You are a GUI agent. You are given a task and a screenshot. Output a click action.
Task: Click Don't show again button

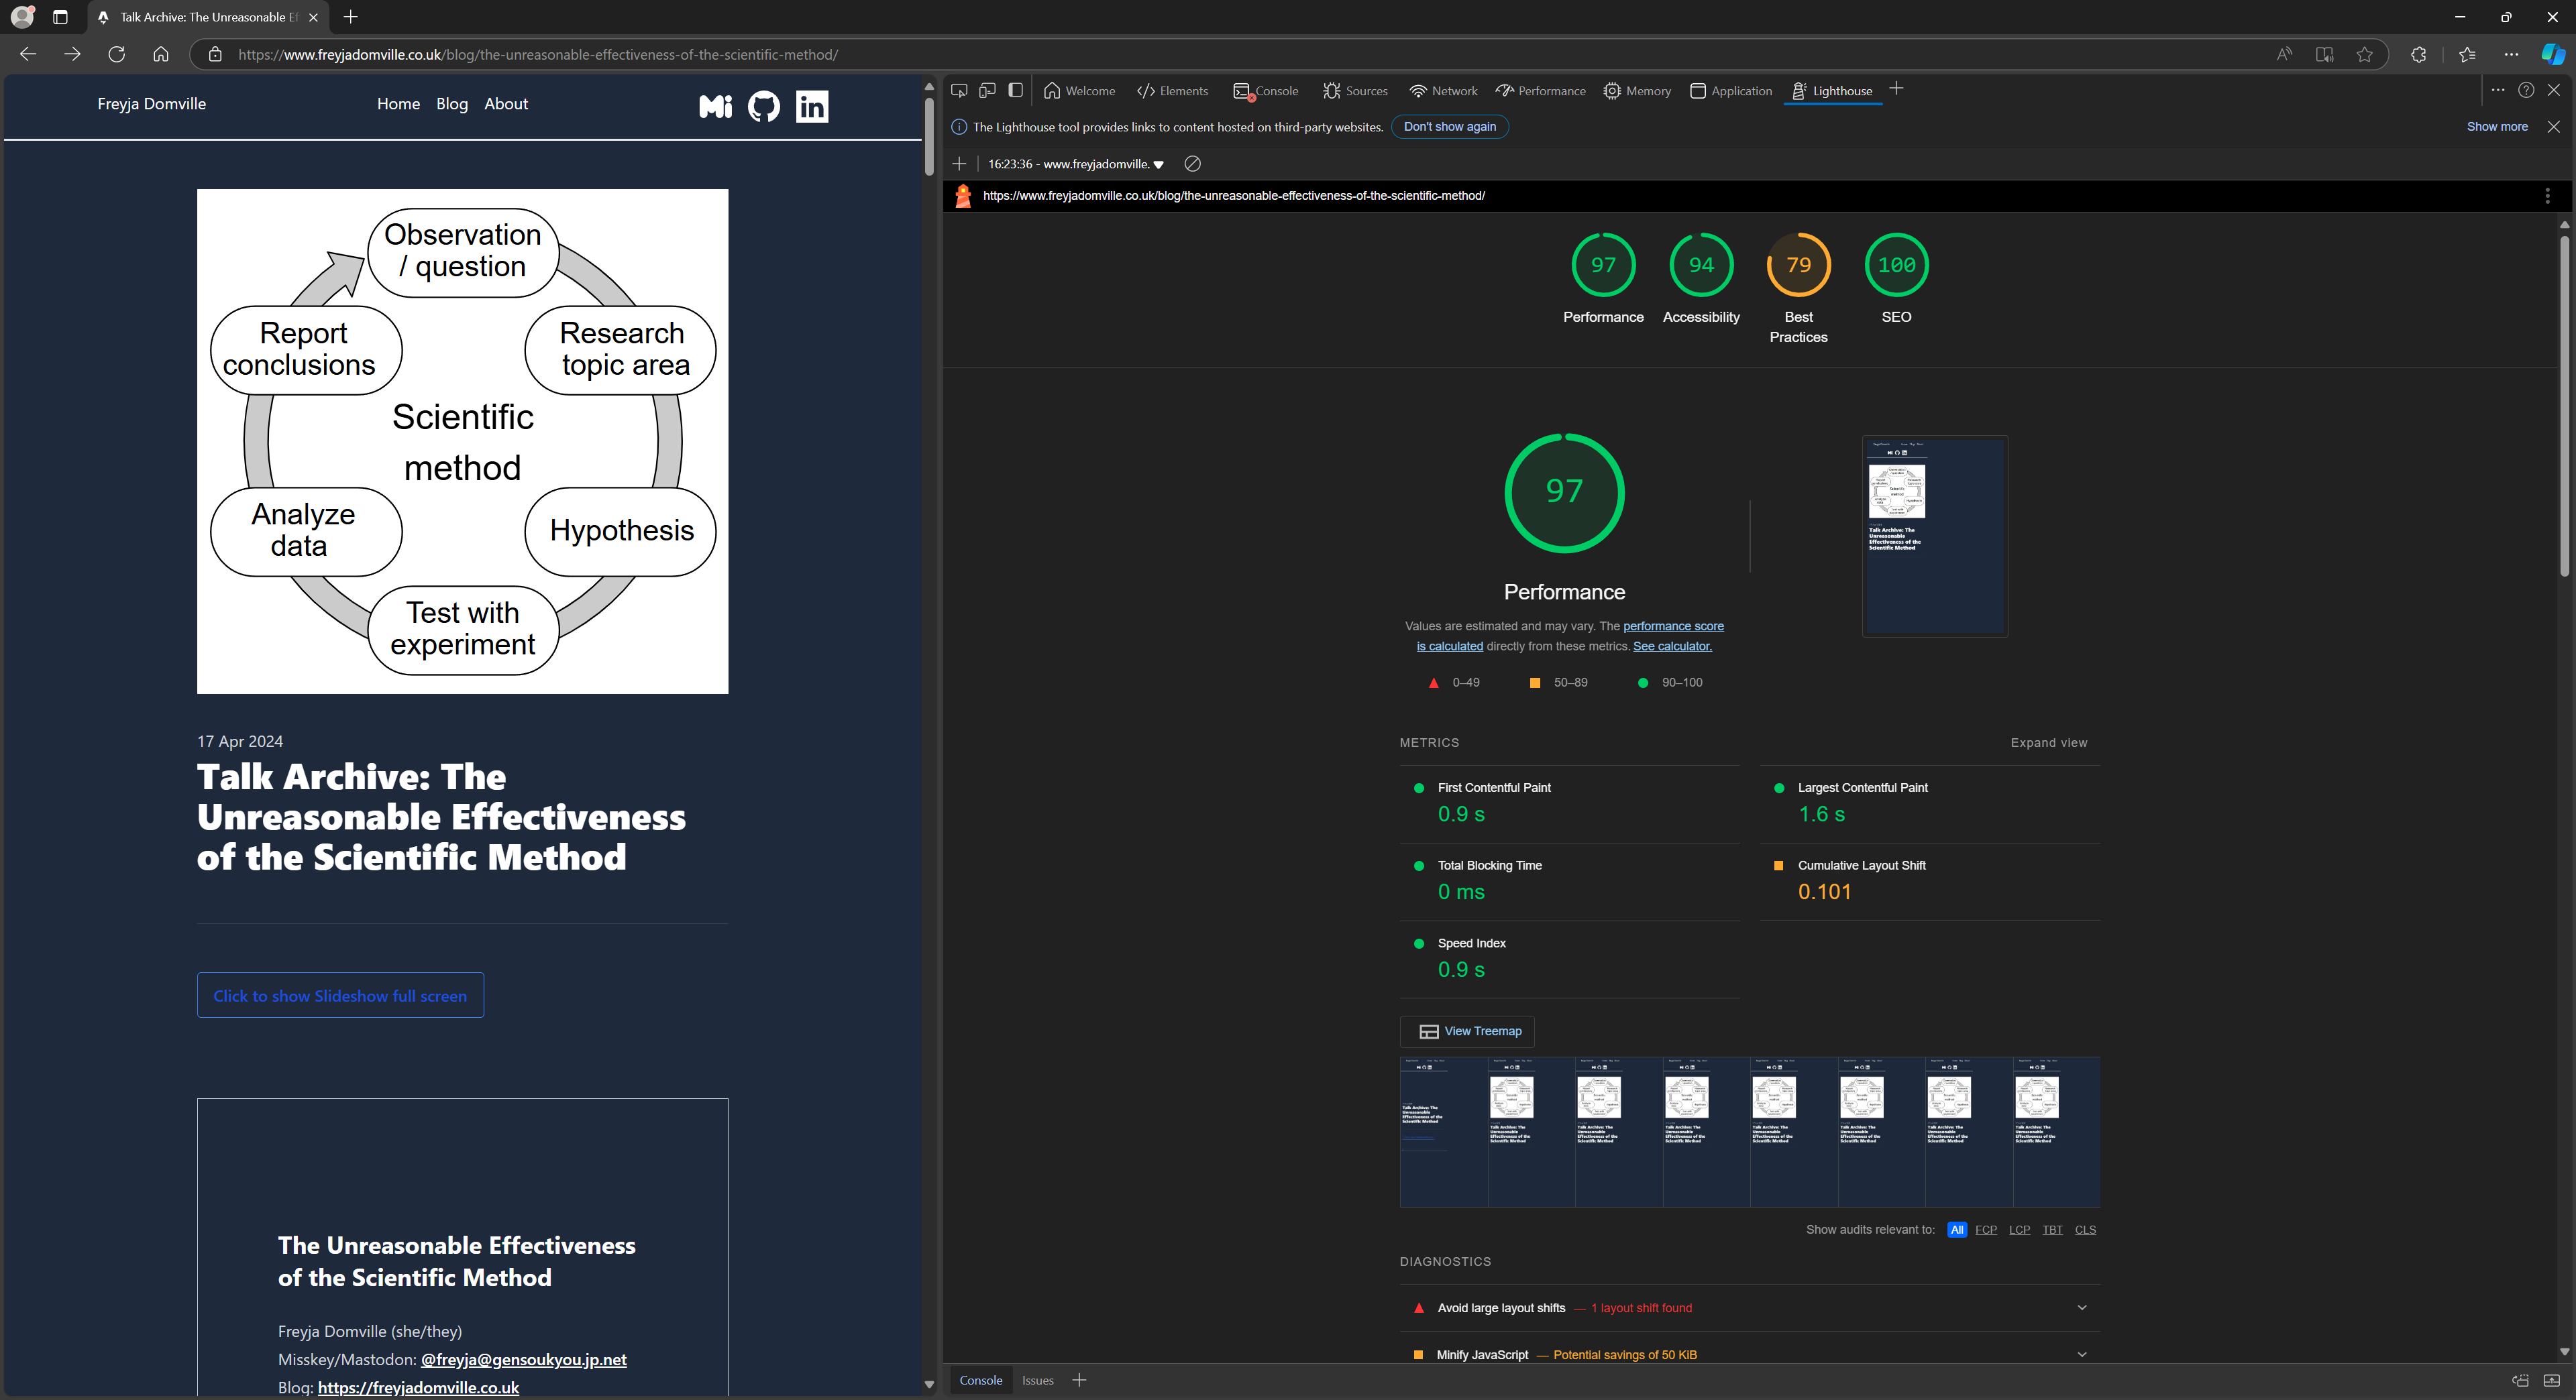click(x=1449, y=127)
